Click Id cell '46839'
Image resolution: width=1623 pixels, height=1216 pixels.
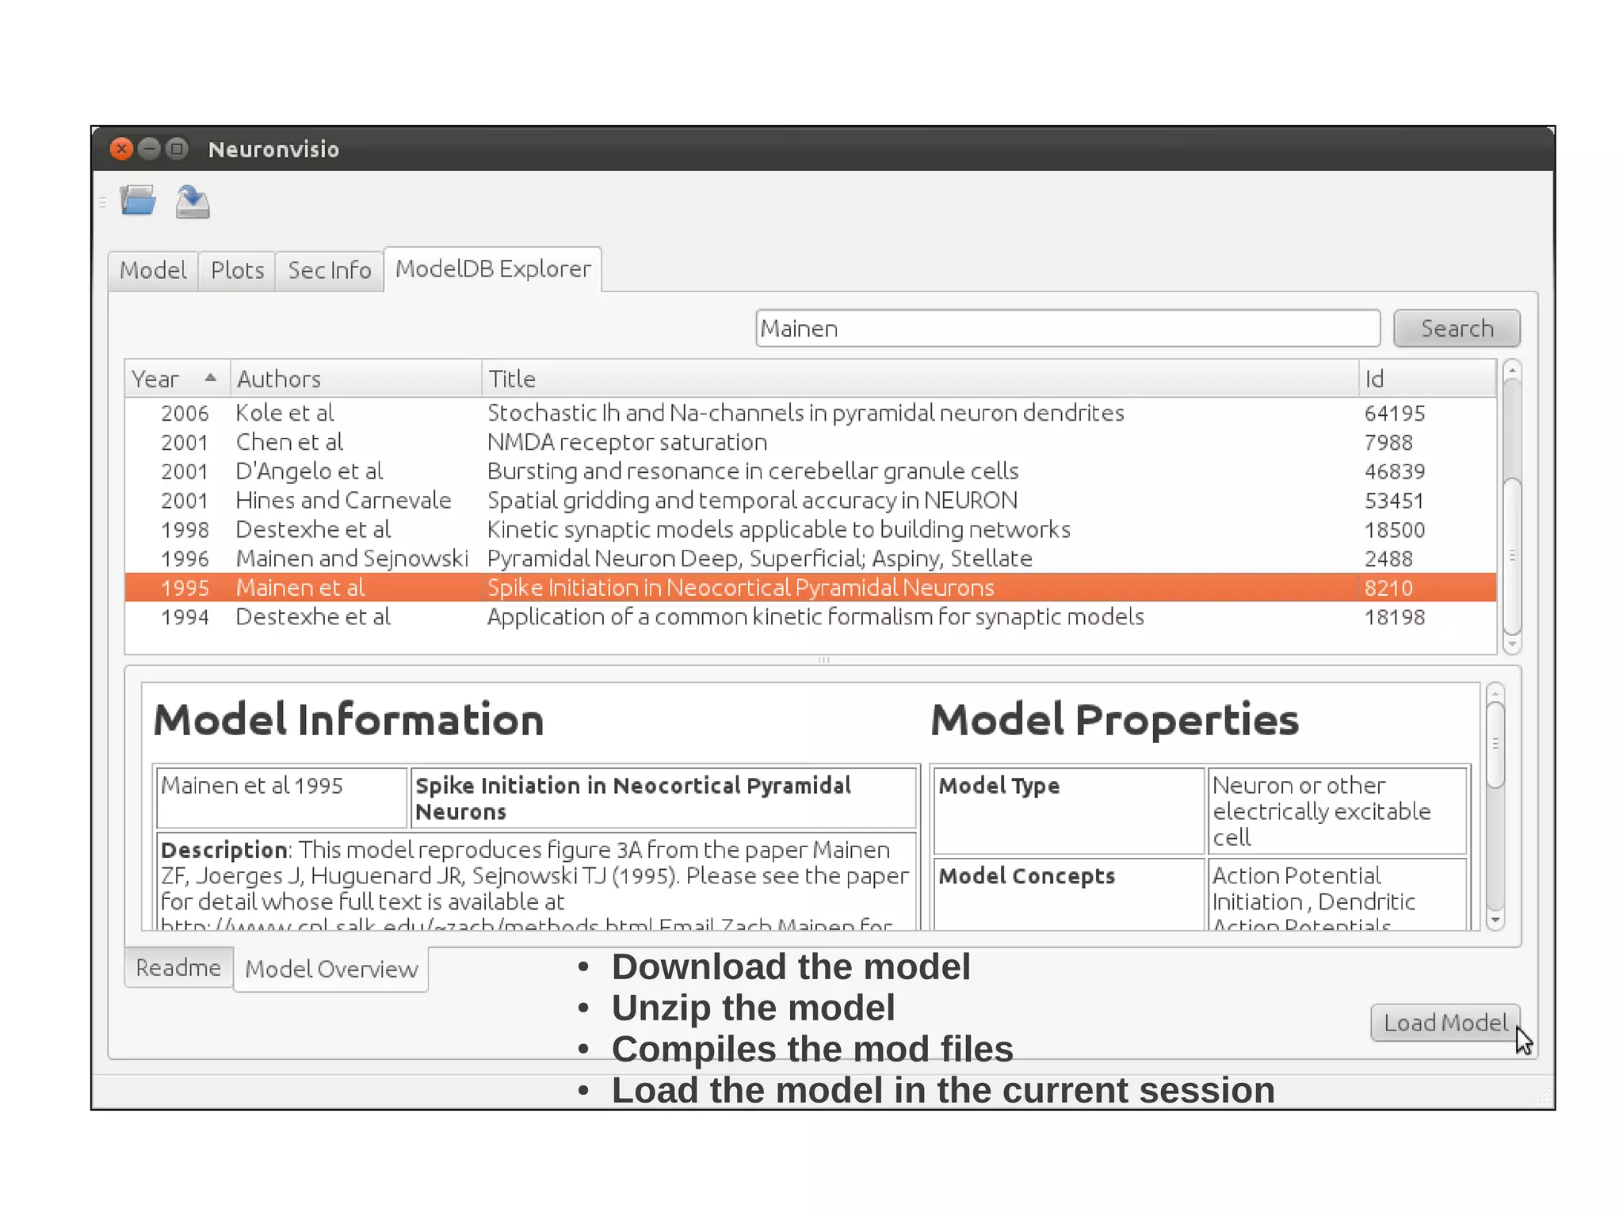point(1395,471)
